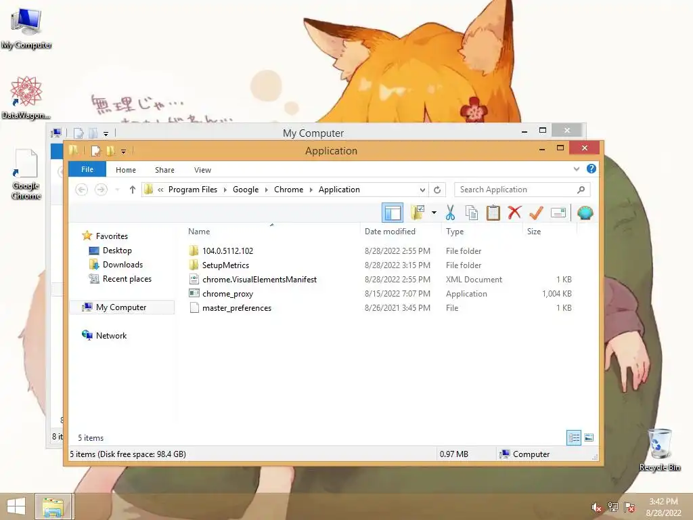Open the folder options dropdown arrow

tap(434, 213)
